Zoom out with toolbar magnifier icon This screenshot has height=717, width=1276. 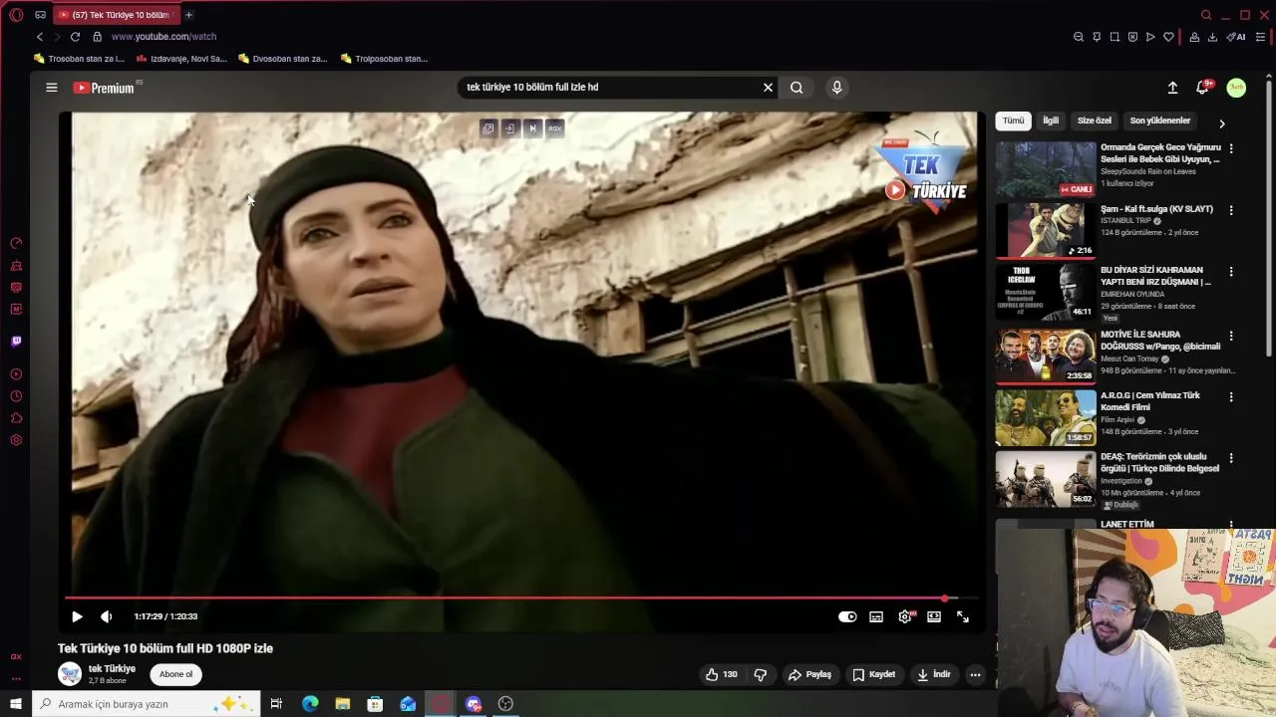(1079, 37)
